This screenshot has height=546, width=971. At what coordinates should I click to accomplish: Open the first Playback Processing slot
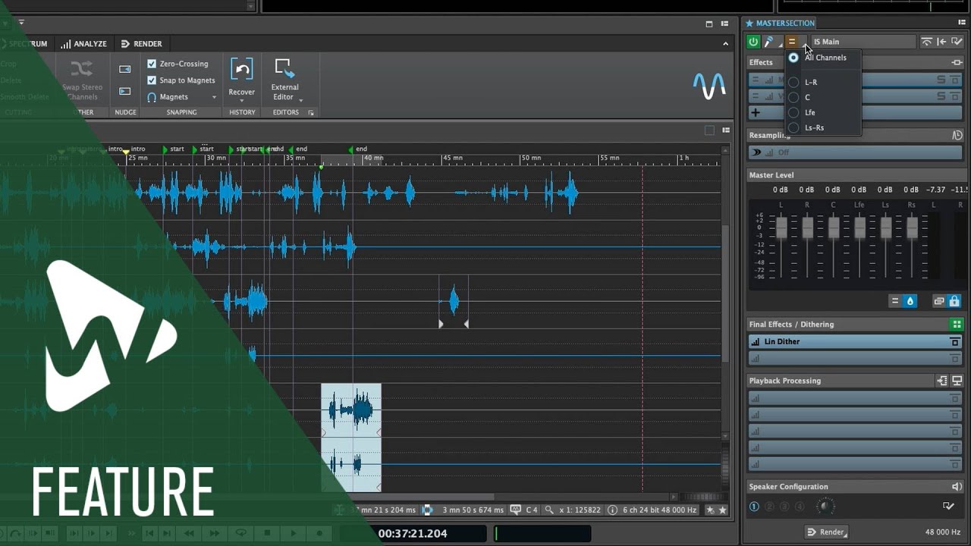point(855,398)
